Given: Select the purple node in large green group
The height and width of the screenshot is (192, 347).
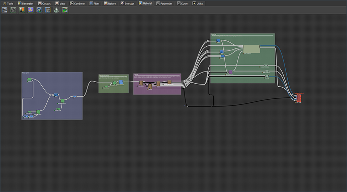Looking at the screenshot, I should click(x=230, y=72).
